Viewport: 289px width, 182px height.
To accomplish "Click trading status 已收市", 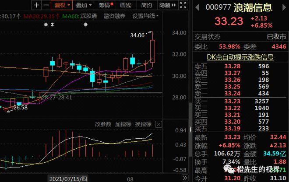I will (x=277, y=37).
